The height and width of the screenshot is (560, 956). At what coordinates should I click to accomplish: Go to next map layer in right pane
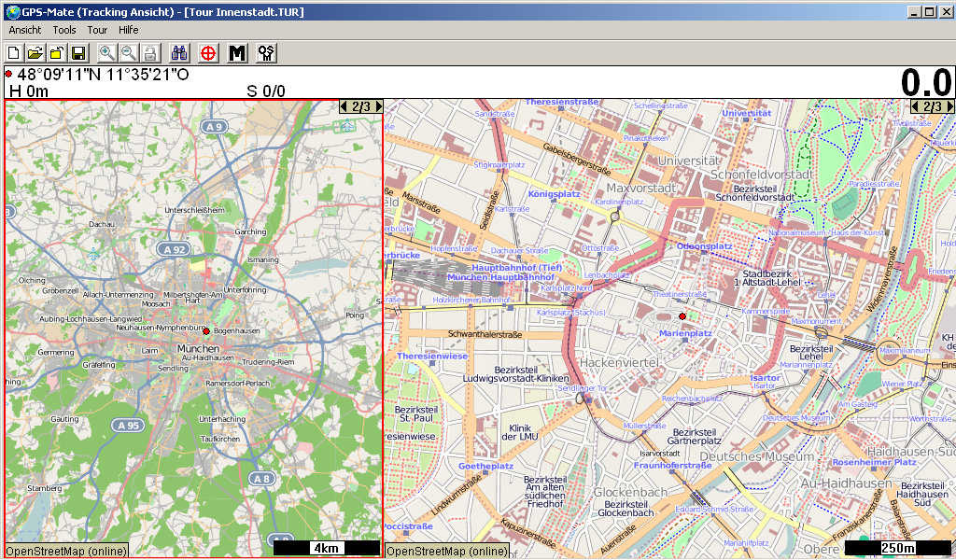point(949,106)
